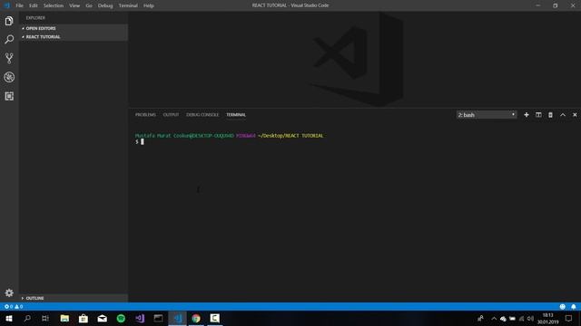Open Microsoft Store from taskbar
This screenshot has height=326, width=581.
[84, 318]
